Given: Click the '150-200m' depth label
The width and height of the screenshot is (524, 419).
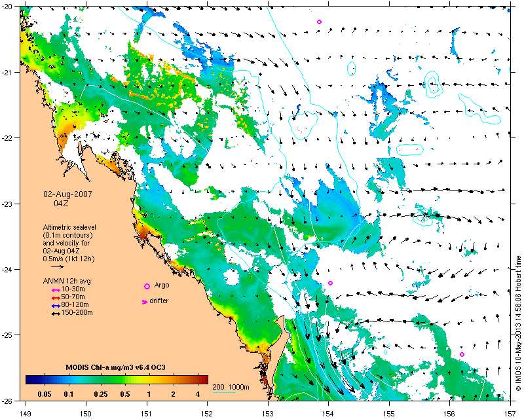Looking at the screenshot, I should point(77,313).
